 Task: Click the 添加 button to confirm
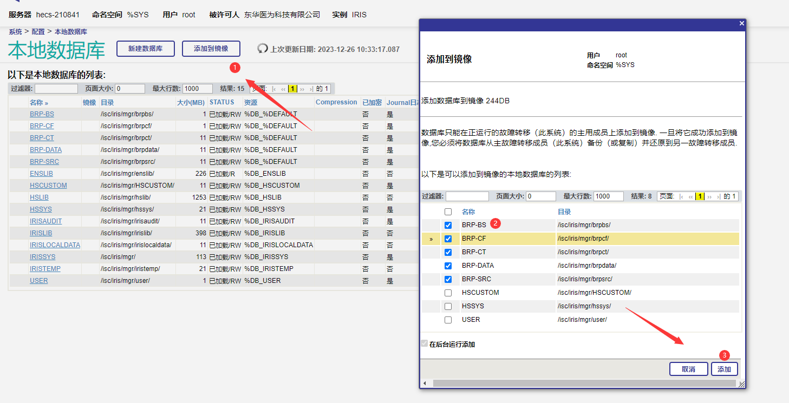[725, 369]
